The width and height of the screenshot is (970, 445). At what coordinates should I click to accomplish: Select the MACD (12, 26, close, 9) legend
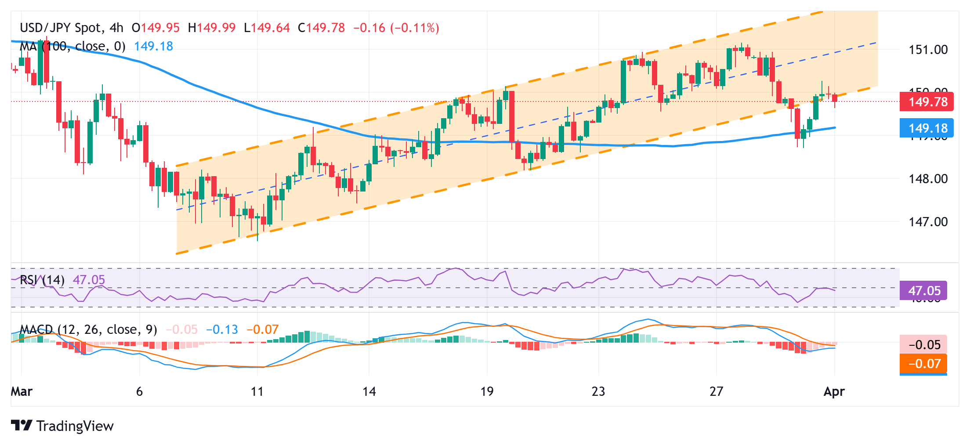[88, 329]
